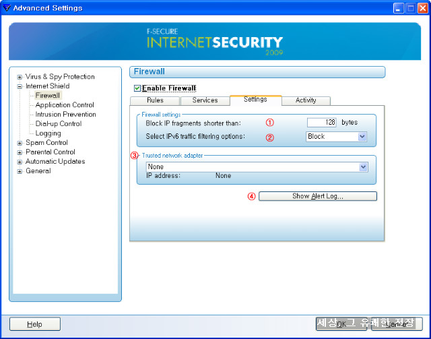This screenshot has height=339, width=431.
Task: Select Internet Shield in the tree
Action: click(x=48, y=86)
